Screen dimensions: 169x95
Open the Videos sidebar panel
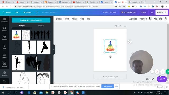4,56
